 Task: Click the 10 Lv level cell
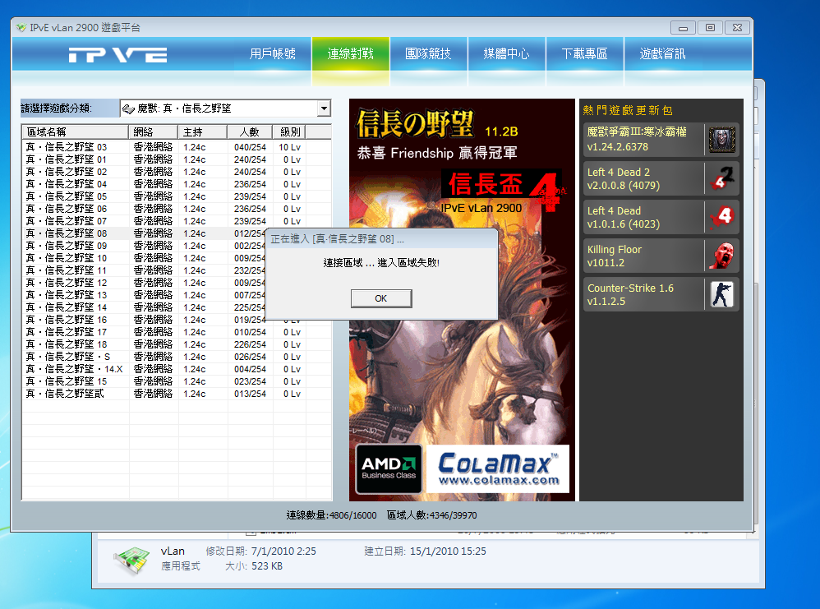tap(290, 147)
